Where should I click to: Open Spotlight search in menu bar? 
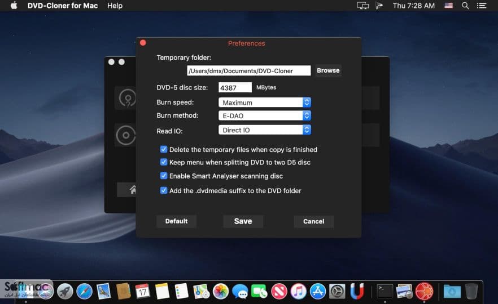(x=465, y=6)
